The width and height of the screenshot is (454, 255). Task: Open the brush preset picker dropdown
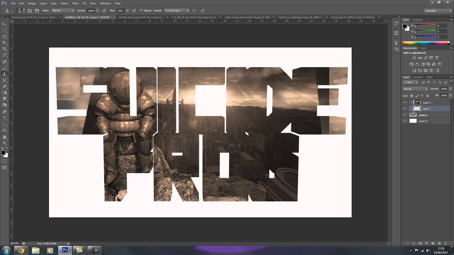pos(23,11)
